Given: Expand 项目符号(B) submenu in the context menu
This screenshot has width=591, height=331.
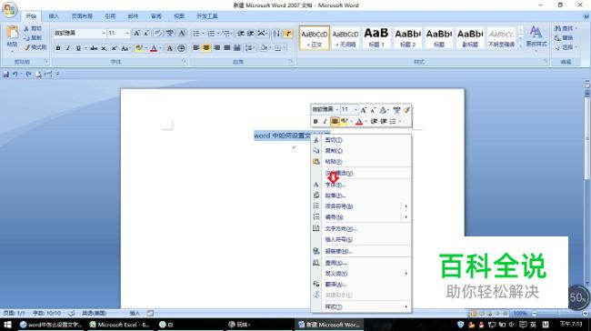Looking at the screenshot, I should click(x=362, y=206).
